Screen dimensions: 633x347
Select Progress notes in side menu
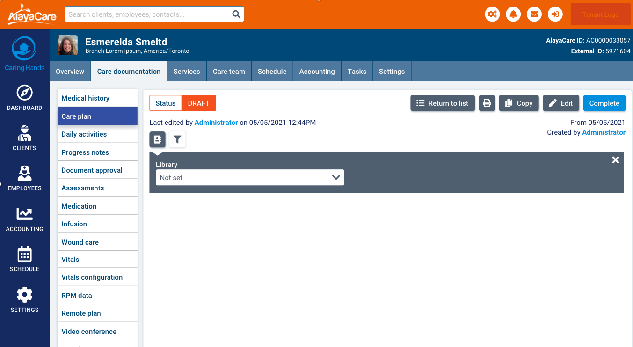pos(85,152)
